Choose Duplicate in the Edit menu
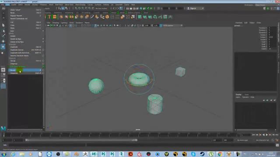Viewport: 280px width, 157px height. tap(14, 47)
